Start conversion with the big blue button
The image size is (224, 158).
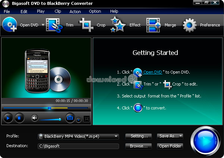[x=205, y=141]
